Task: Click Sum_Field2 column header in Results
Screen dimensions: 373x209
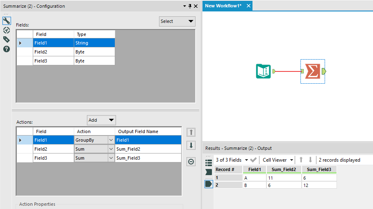Action: coord(284,169)
